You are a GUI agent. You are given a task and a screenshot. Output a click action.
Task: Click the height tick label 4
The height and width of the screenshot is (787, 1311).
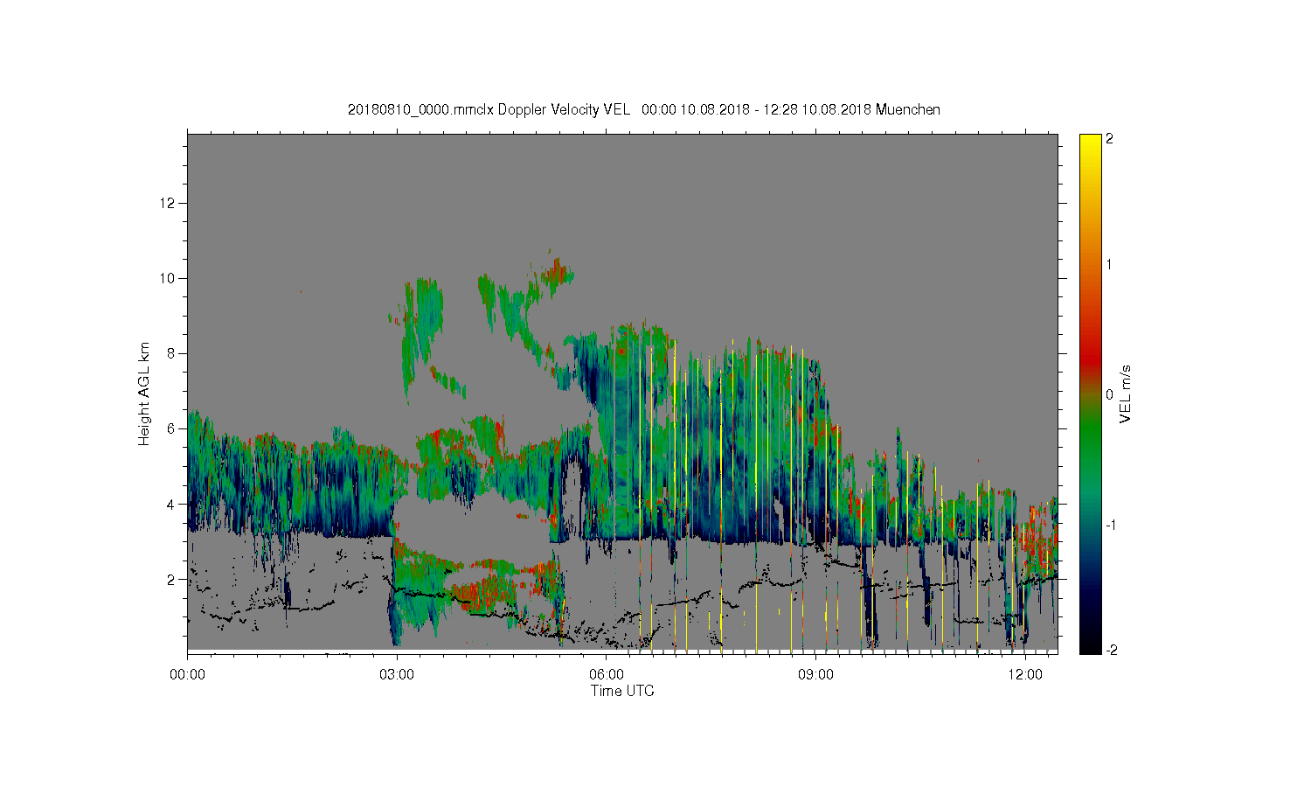point(172,504)
